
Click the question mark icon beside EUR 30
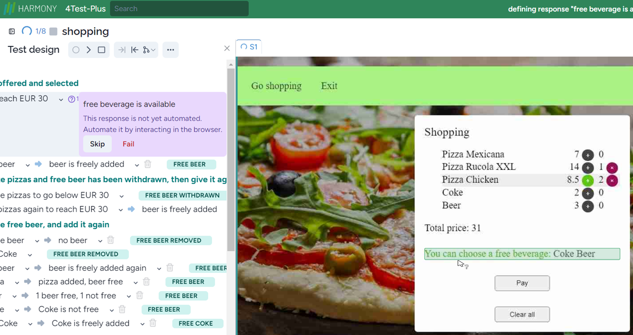[x=72, y=99]
